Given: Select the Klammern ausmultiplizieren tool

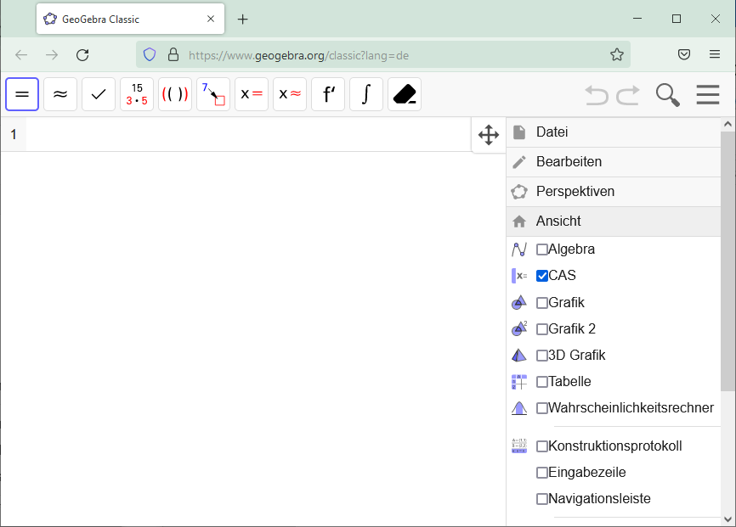Looking at the screenshot, I should pyautogui.click(x=175, y=94).
